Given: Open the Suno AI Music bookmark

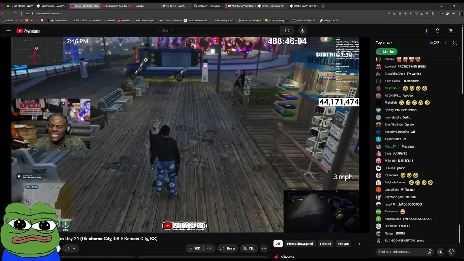Looking at the screenshot, I should tap(329, 20).
